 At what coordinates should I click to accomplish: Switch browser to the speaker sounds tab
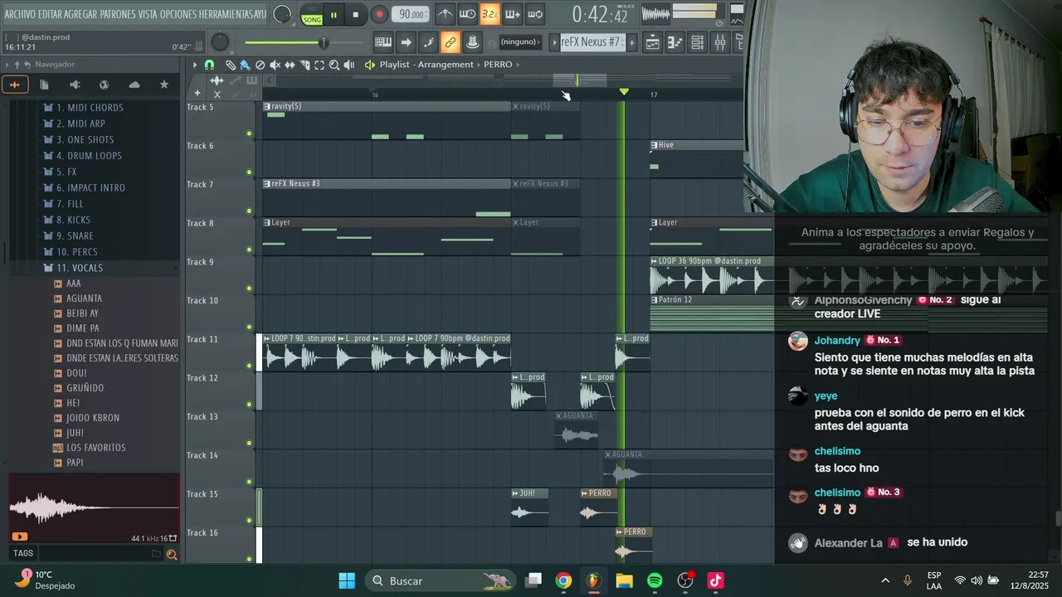(x=75, y=85)
